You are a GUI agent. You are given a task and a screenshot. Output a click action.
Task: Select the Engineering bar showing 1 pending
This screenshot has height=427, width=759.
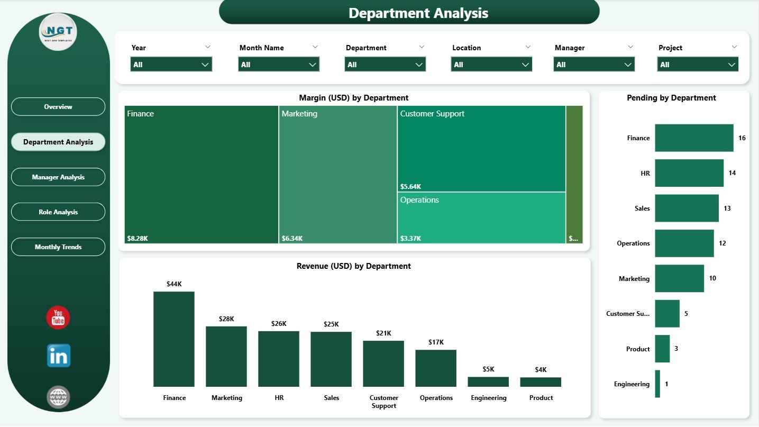657,384
